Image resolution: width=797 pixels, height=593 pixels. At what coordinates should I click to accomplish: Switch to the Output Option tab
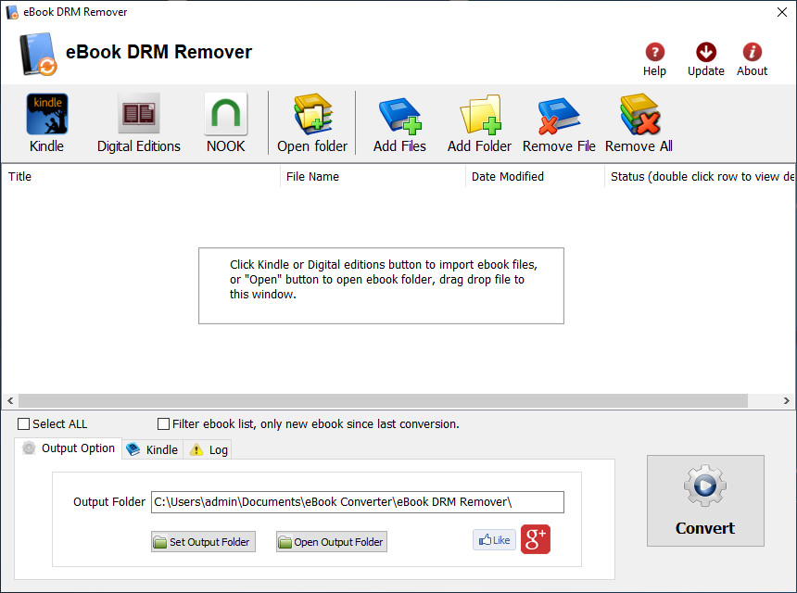click(x=68, y=448)
